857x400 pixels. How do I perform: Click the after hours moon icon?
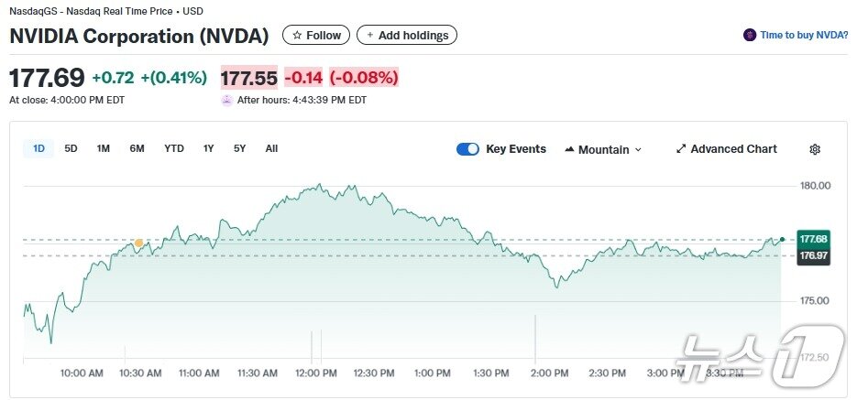pyautogui.click(x=227, y=101)
